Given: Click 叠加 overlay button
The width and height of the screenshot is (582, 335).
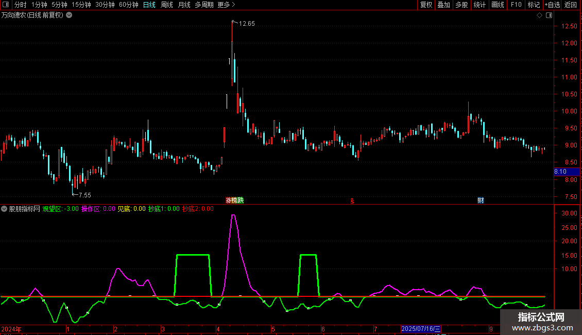Looking at the screenshot, I should point(443,5).
